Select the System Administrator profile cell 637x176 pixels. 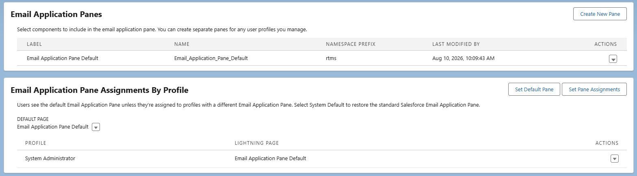click(x=50, y=158)
